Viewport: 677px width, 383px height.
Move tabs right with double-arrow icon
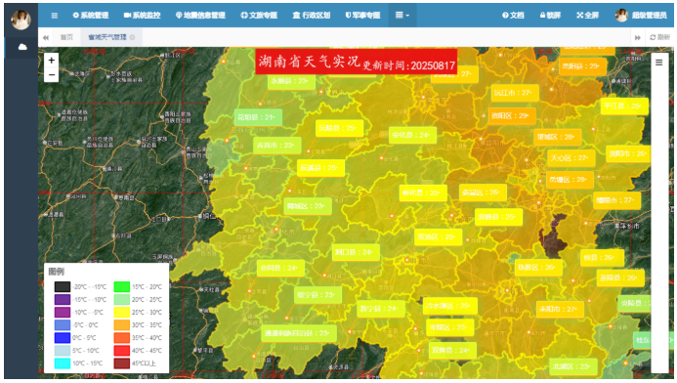point(638,37)
